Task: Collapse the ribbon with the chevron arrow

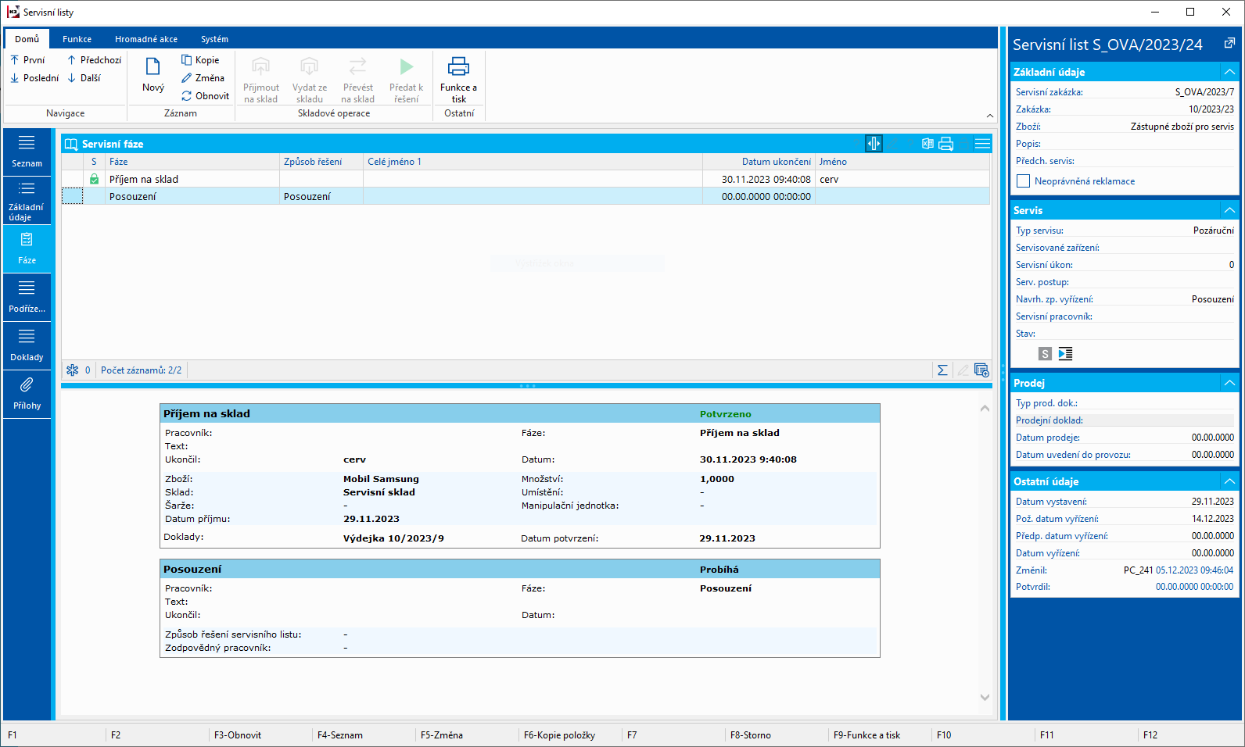Action: [x=990, y=116]
